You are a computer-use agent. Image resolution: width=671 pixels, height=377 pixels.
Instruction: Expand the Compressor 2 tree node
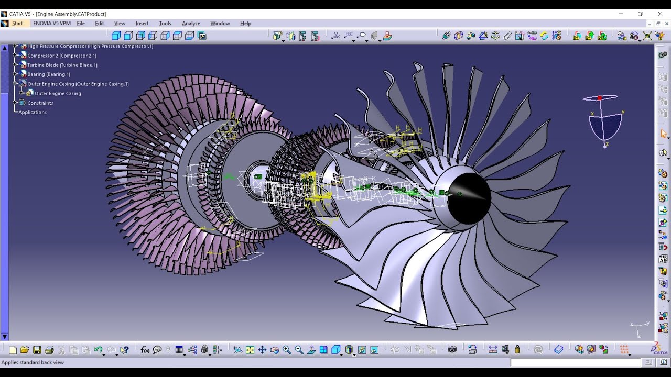(x=15, y=56)
